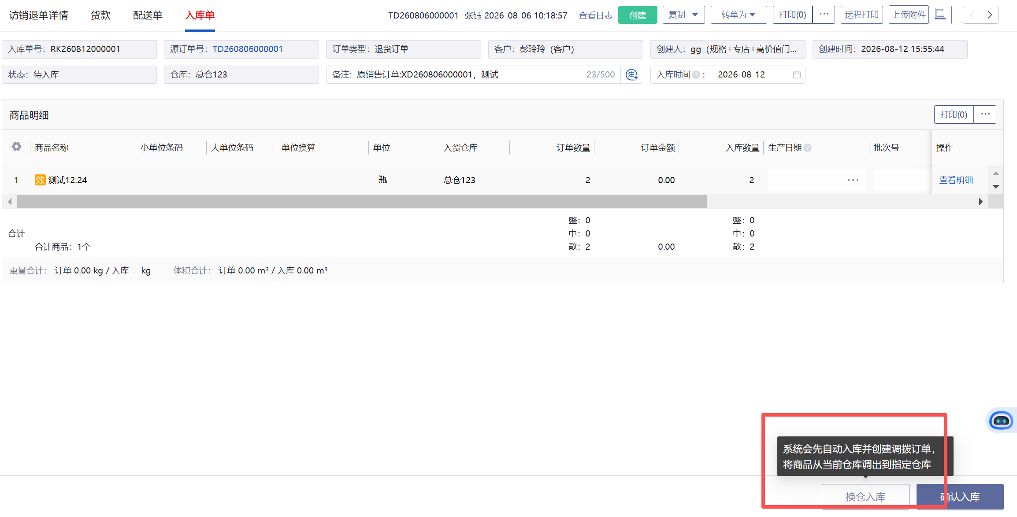
Task: Open the table column settings gear
Action: pyautogui.click(x=16, y=147)
